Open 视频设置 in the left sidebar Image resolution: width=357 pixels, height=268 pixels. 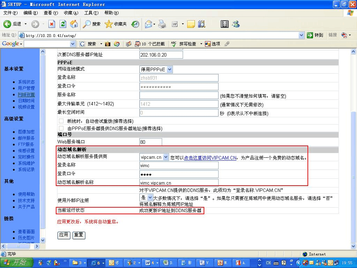[x=26, y=107]
